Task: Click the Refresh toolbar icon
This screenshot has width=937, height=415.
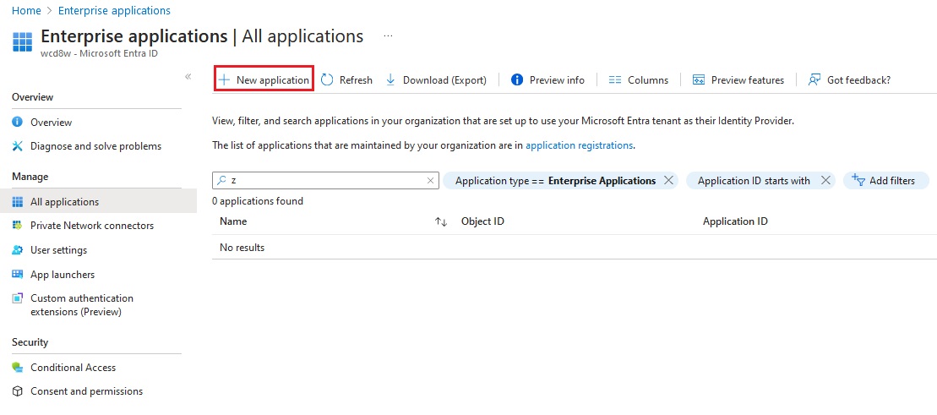Action: (x=327, y=79)
